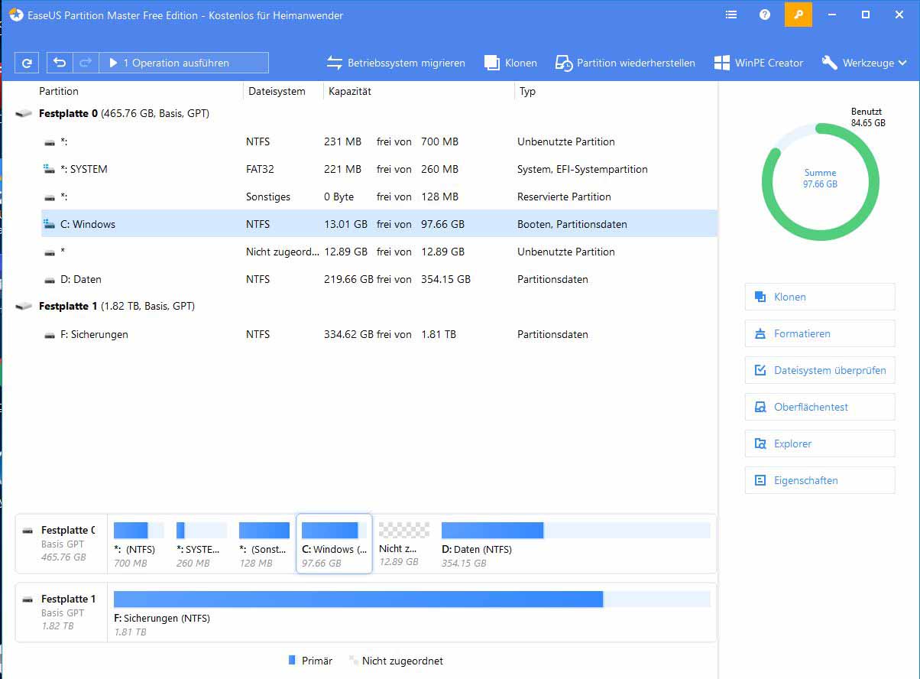Click the EaseUS app logo in title bar
920x679 pixels.
pos(16,15)
